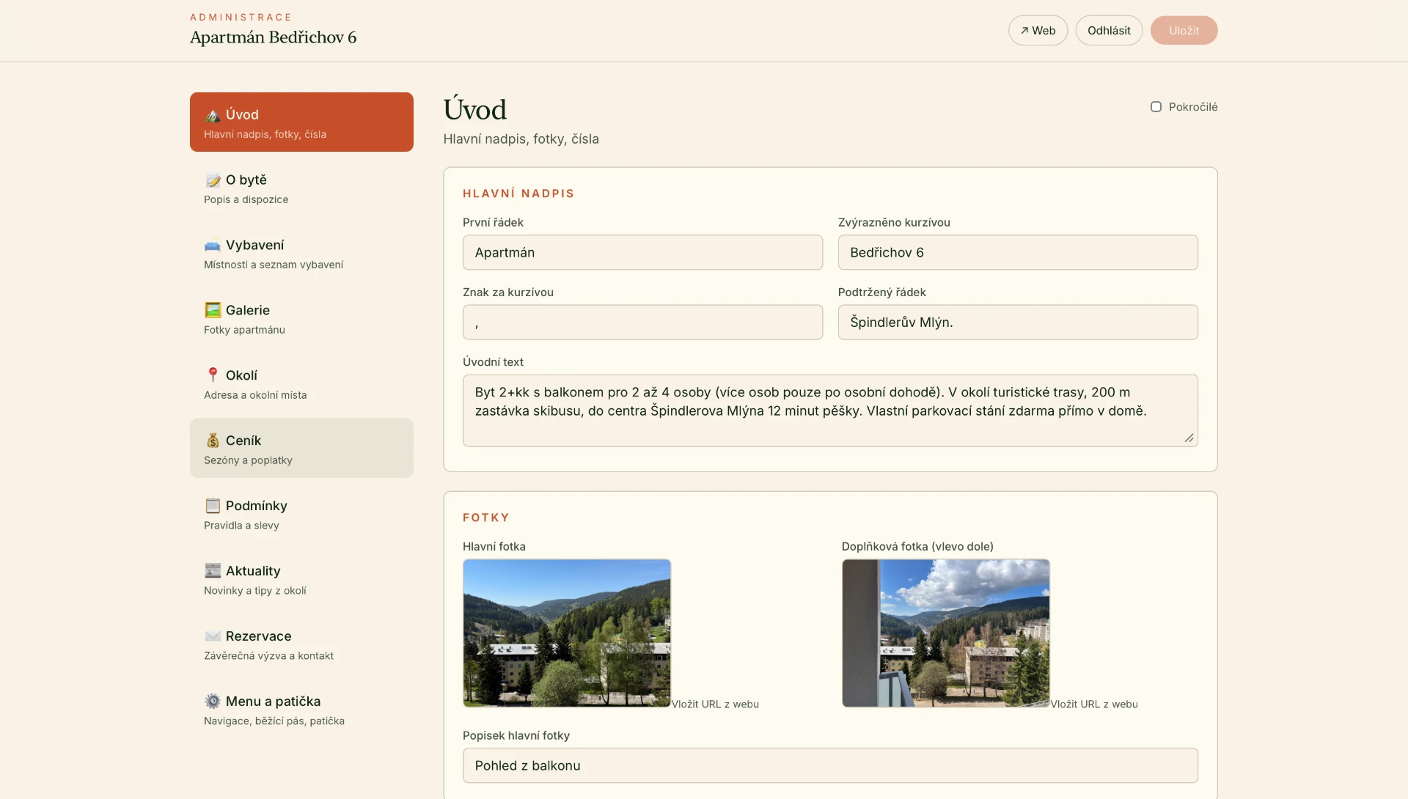The width and height of the screenshot is (1408, 799).
Task: Click the newspaper icon beside Aktuality
Action: (213, 571)
